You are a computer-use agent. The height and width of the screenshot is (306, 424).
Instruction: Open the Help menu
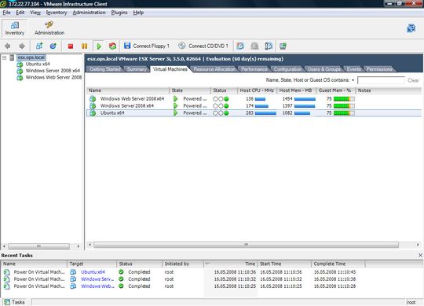(138, 13)
